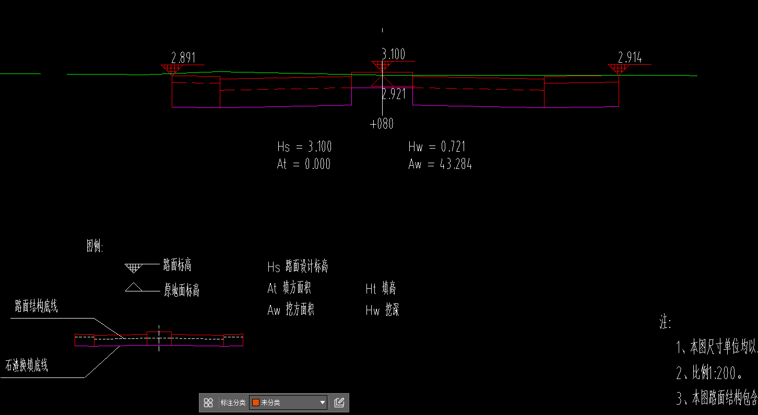Viewport: 758px width, 415px height.
Task: Click the ground elevation value 2.921
Action: click(x=394, y=94)
